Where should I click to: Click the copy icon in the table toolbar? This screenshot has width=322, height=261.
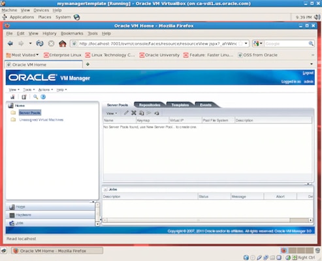click(x=141, y=113)
